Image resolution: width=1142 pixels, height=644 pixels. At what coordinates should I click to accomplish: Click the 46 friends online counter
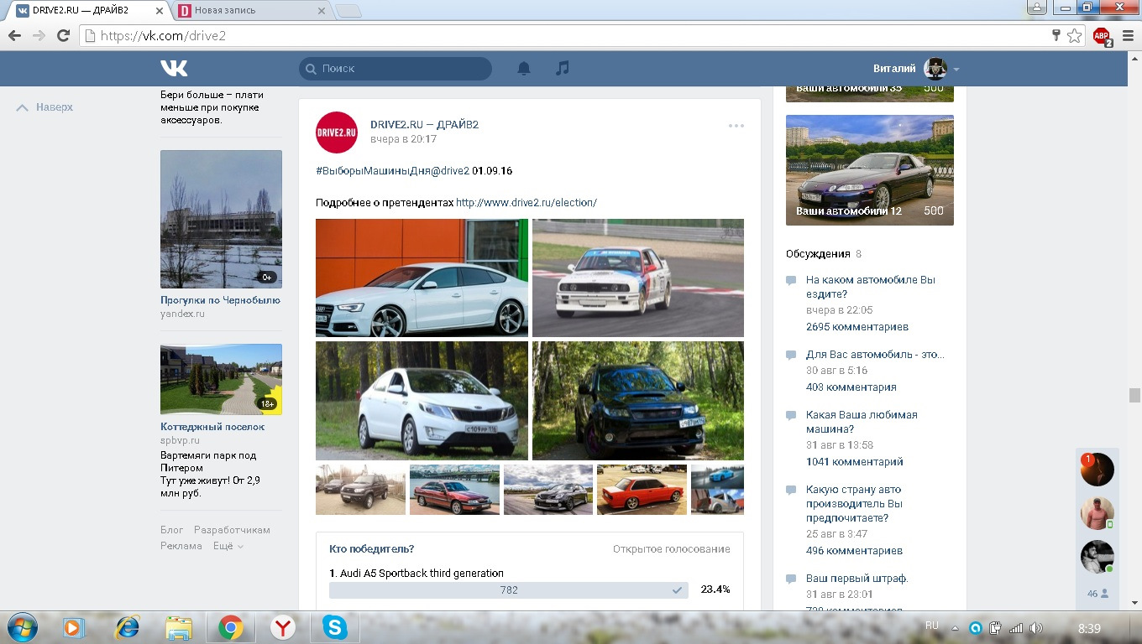coord(1098,593)
